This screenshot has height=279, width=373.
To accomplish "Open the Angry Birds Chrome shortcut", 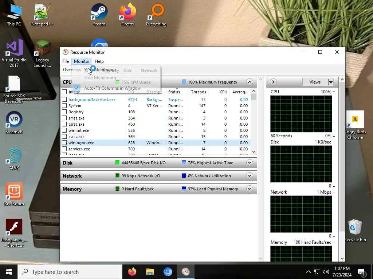I will point(355,125).
